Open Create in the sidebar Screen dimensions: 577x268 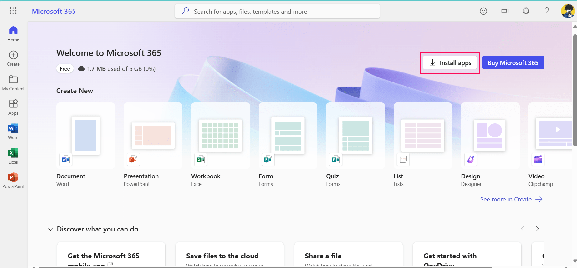[x=13, y=58]
